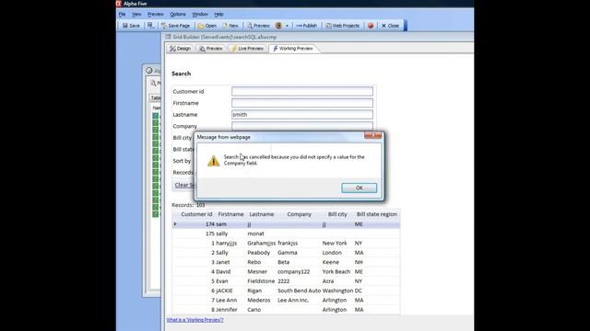Viewport: 590px width, 331px height.
Task: Click the monat lastname cell
Action: (x=255, y=234)
